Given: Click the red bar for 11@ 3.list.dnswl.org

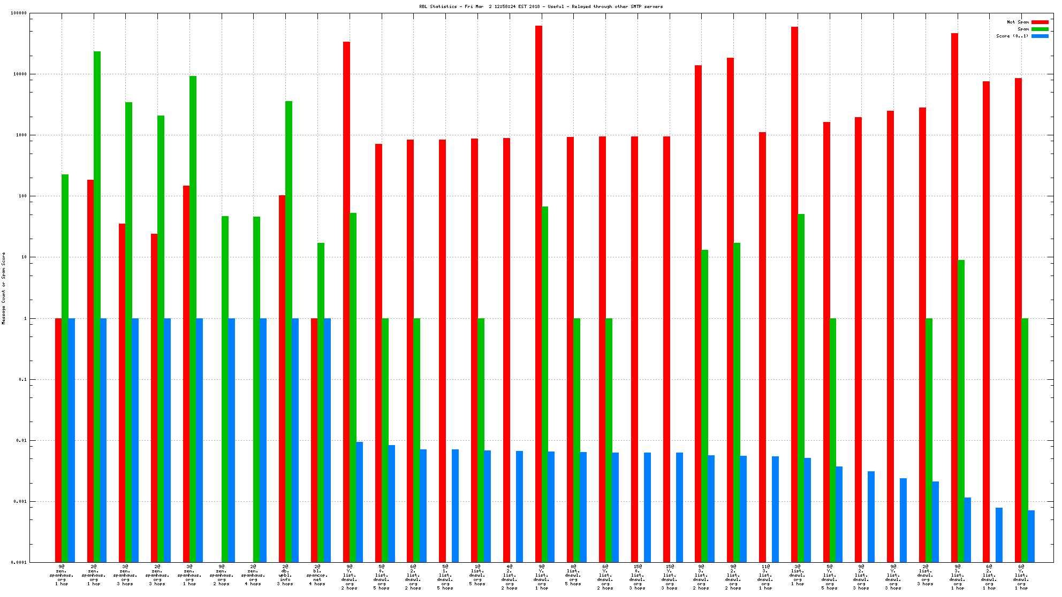Looking at the screenshot, I should click(762, 348).
